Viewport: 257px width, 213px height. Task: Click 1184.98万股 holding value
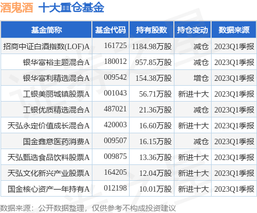[x=152, y=46]
